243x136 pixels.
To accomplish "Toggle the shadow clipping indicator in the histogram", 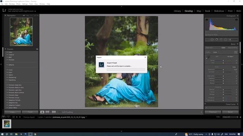I will pos(207,20).
